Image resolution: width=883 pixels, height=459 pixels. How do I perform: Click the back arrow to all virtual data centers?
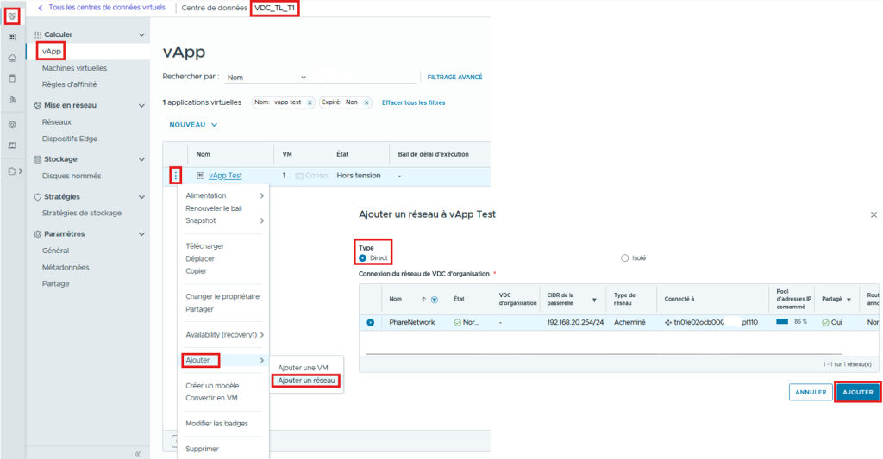(x=40, y=8)
